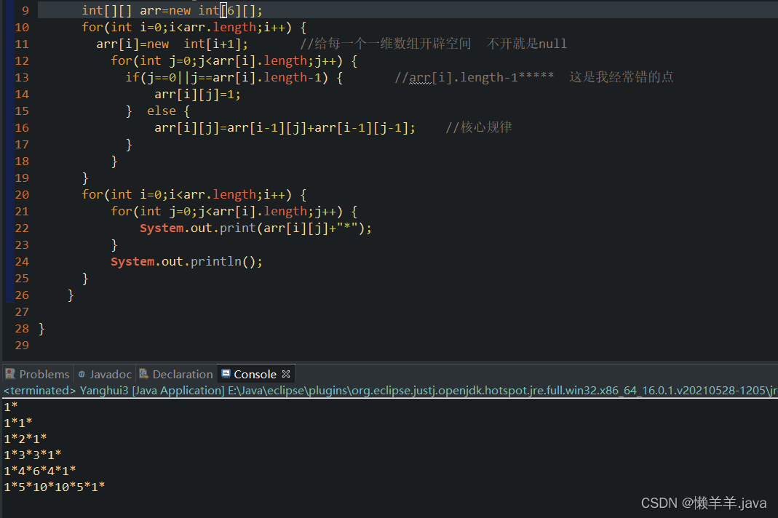Click the Console monitor icon
Image resolution: width=778 pixels, height=518 pixels.
225,374
